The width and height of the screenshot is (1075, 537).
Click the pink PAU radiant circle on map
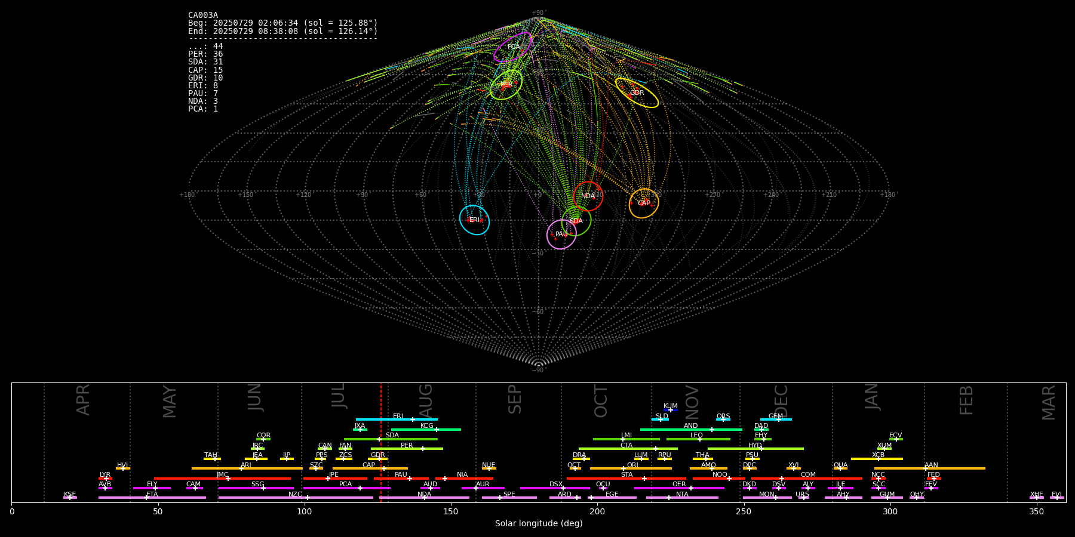pyautogui.click(x=561, y=234)
